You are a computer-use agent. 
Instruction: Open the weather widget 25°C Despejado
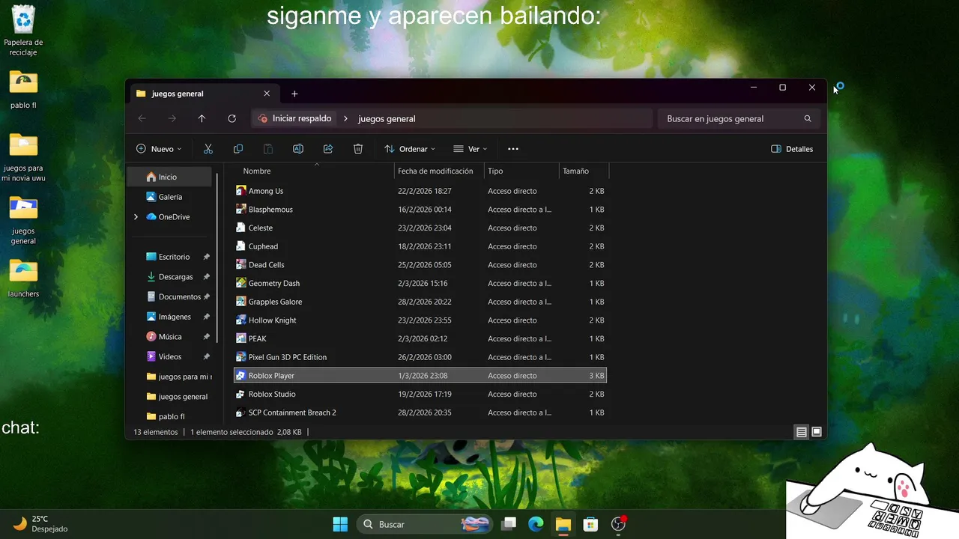point(41,523)
